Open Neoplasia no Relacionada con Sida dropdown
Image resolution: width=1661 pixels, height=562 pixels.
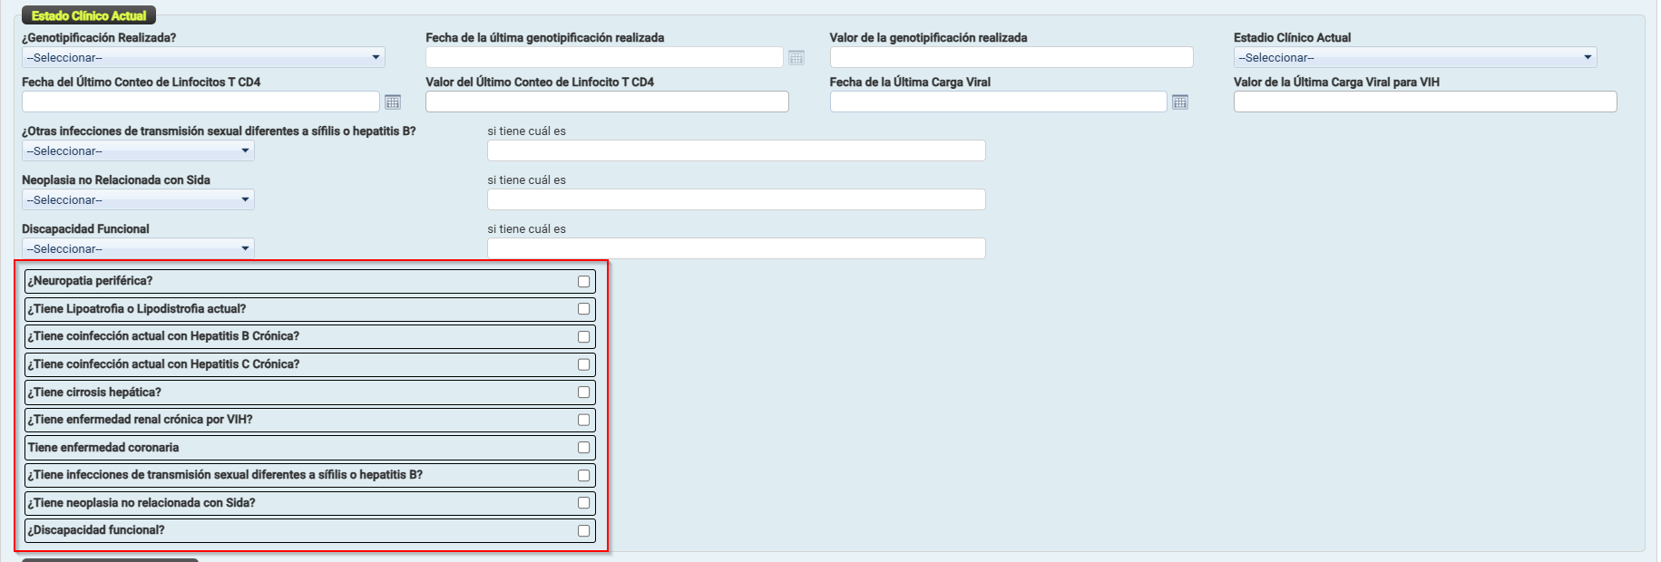[x=138, y=200]
